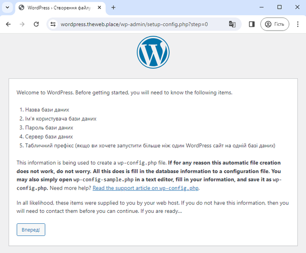This screenshot has height=253, width=306.
Task: Click the WordPress logo
Action: click(x=153, y=52)
